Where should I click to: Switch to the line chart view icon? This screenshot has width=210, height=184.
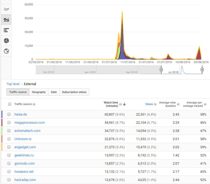click(6, 9)
